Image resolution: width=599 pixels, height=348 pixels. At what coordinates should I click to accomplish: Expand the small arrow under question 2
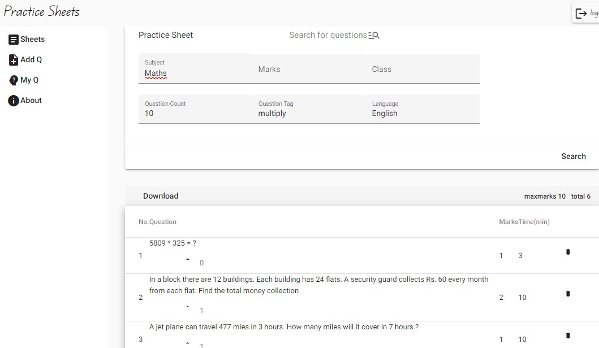188,307
